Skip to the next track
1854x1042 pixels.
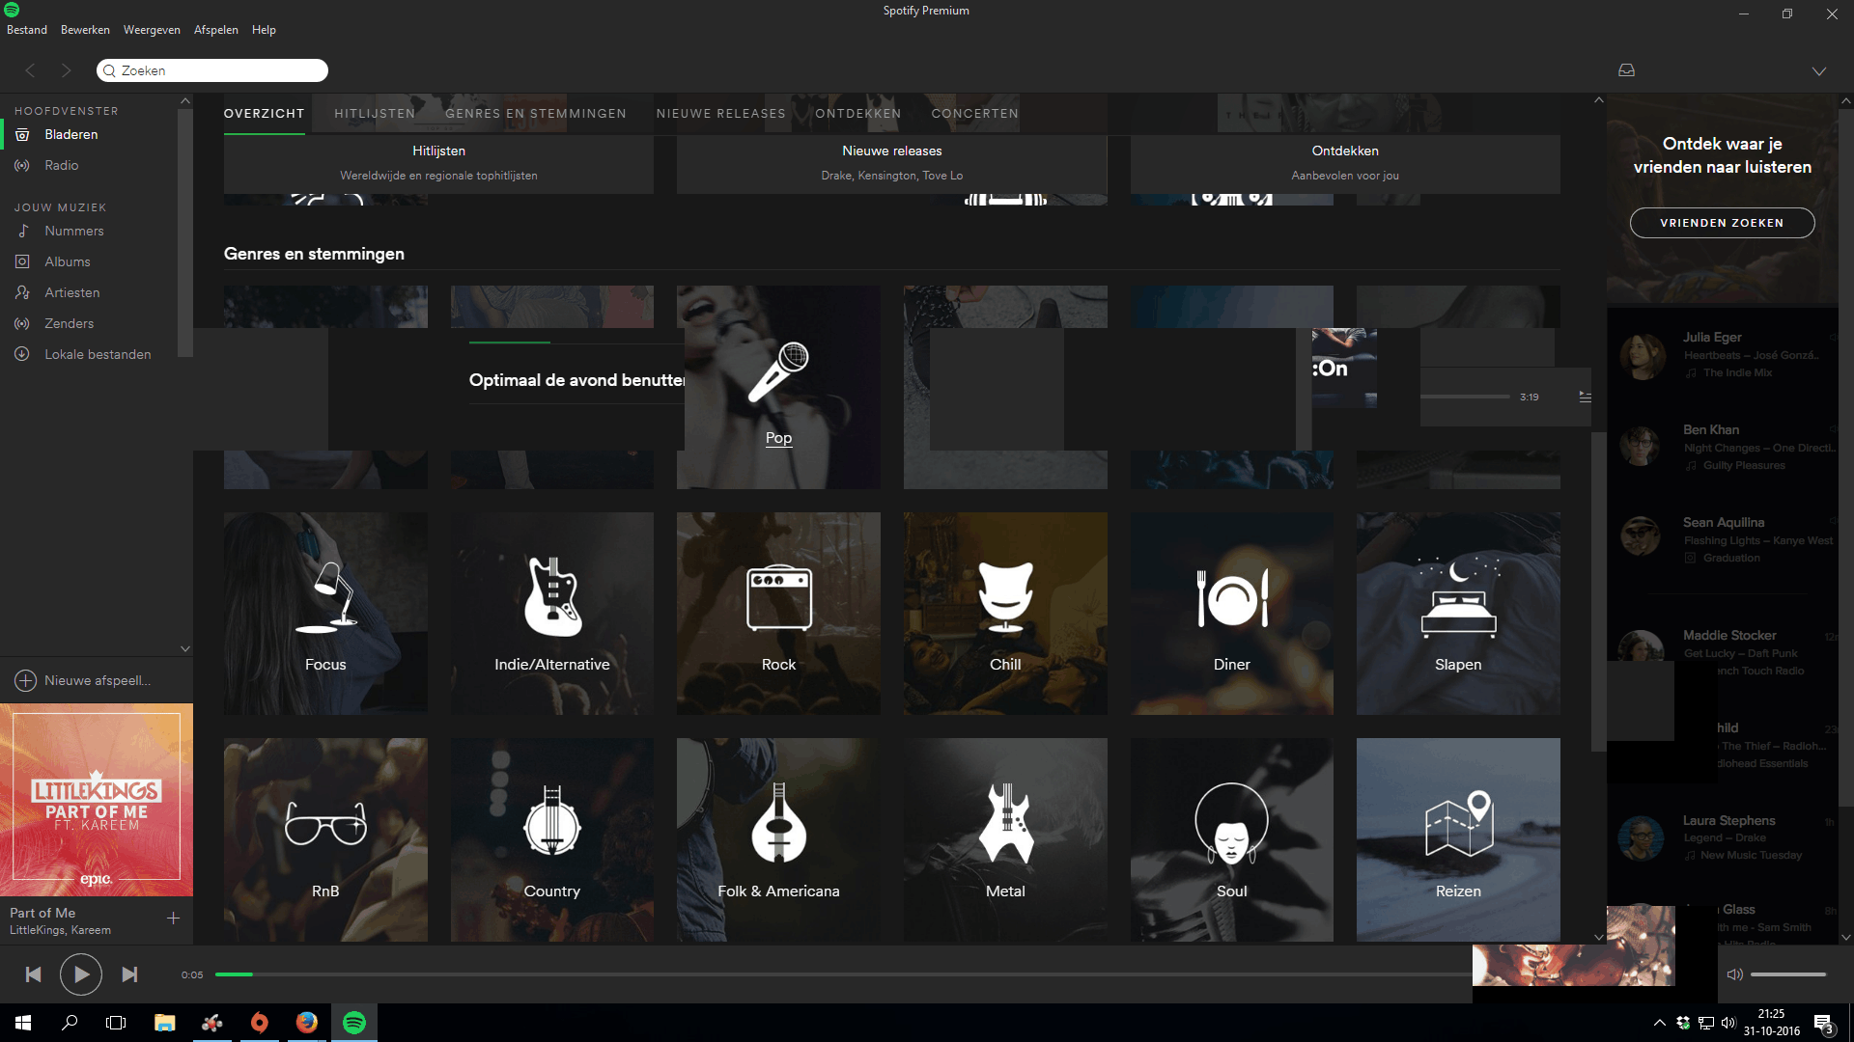click(x=129, y=974)
